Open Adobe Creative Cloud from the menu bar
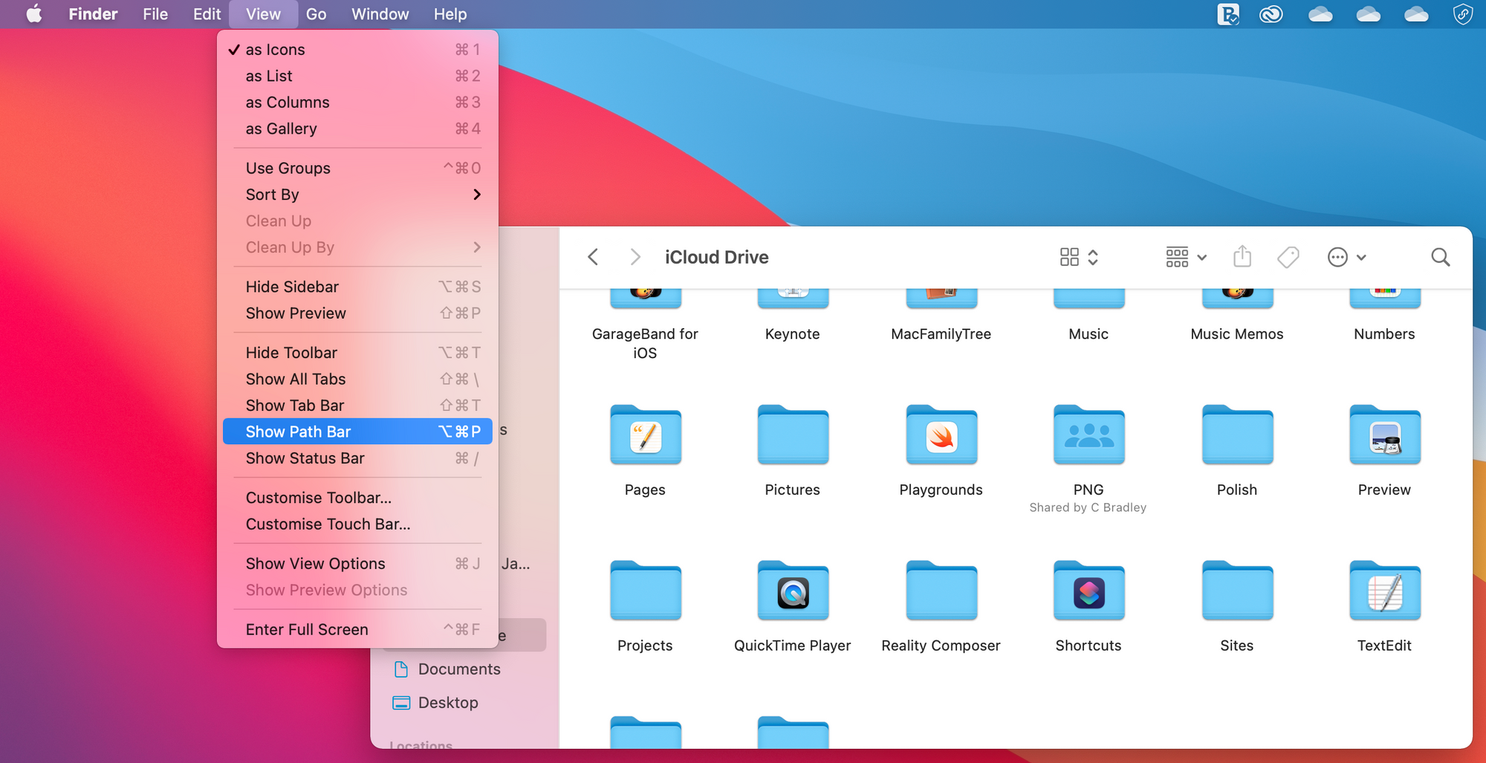Image resolution: width=1486 pixels, height=763 pixels. click(x=1271, y=14)
